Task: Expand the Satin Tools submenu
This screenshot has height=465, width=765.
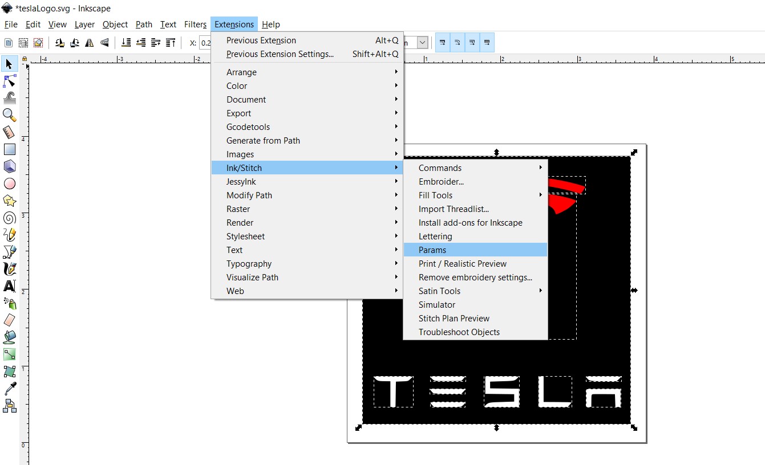Action: click(475, 291)
